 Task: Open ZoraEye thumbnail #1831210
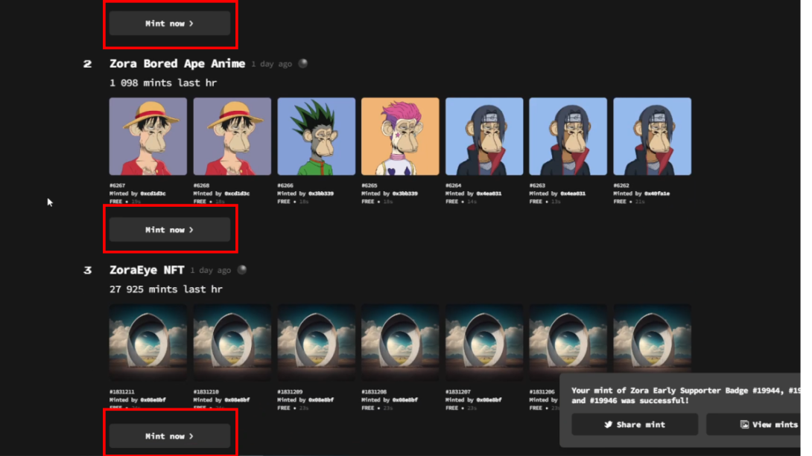pos(232,343)
